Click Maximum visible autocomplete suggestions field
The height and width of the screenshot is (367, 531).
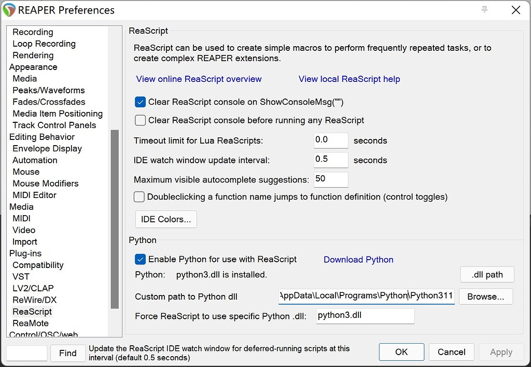(x=331, y=179)
